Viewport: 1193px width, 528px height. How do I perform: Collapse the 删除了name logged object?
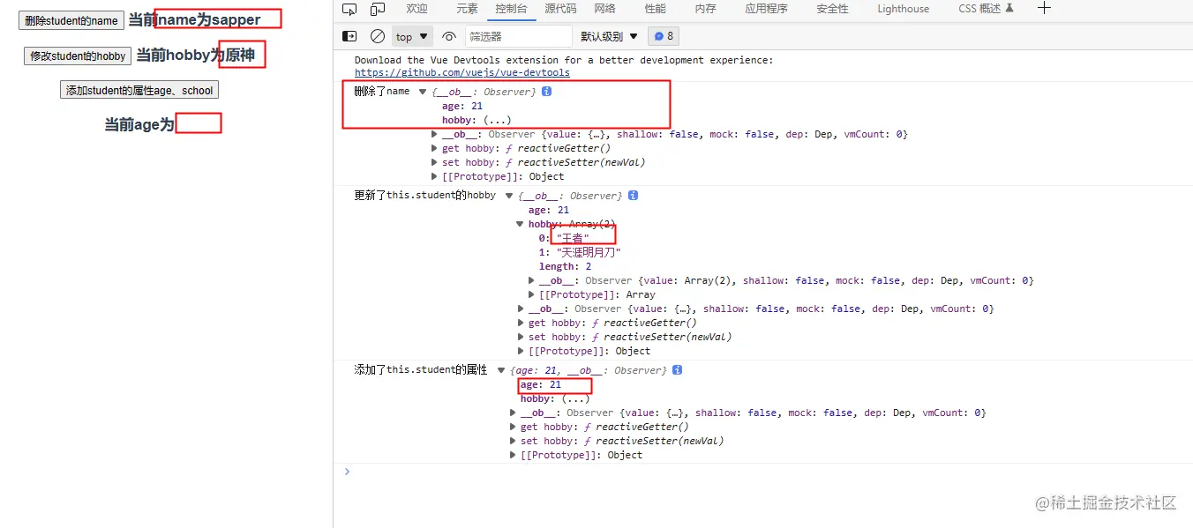click(423, 92)
